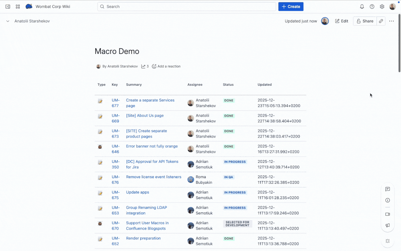Click the Wombat Corp Wiki logo
Viewport: 401px width, 251px height.
tap(29, 6)
